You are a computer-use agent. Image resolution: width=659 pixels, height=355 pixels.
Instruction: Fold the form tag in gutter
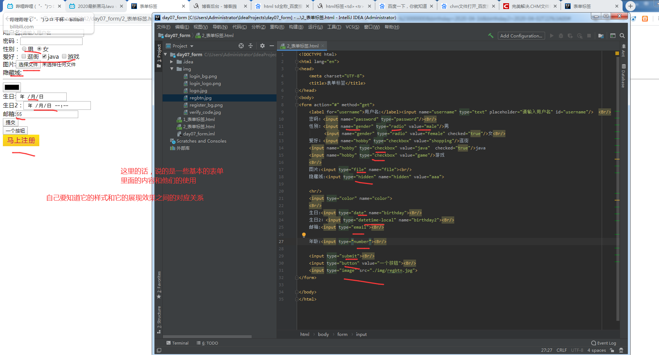(x=297, y=105)
